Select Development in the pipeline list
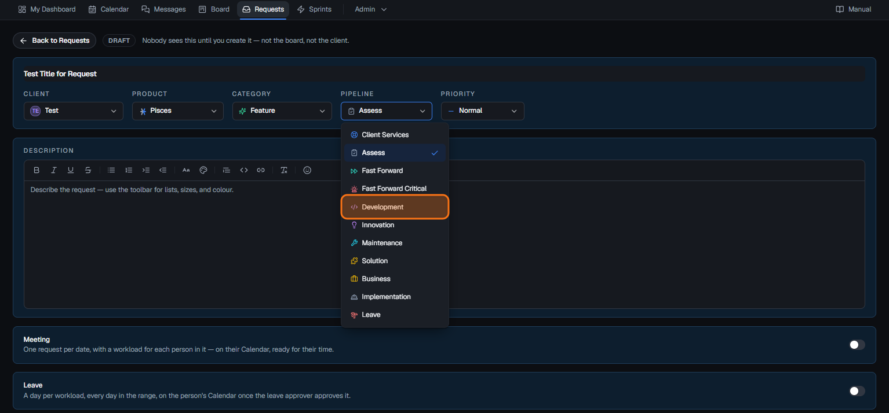The height and width of the screenshot is (413, 889). 395,207
